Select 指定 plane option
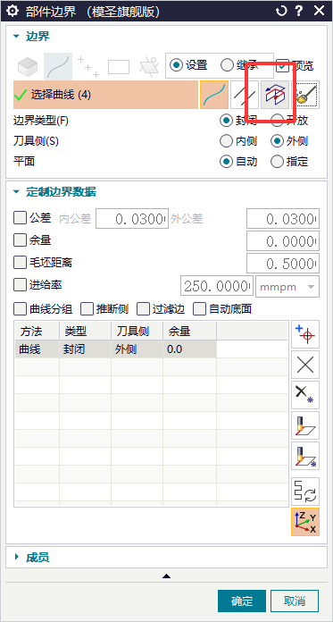This screenshot has width=333, height=622. pyautogui.click(x=277, y=162)
